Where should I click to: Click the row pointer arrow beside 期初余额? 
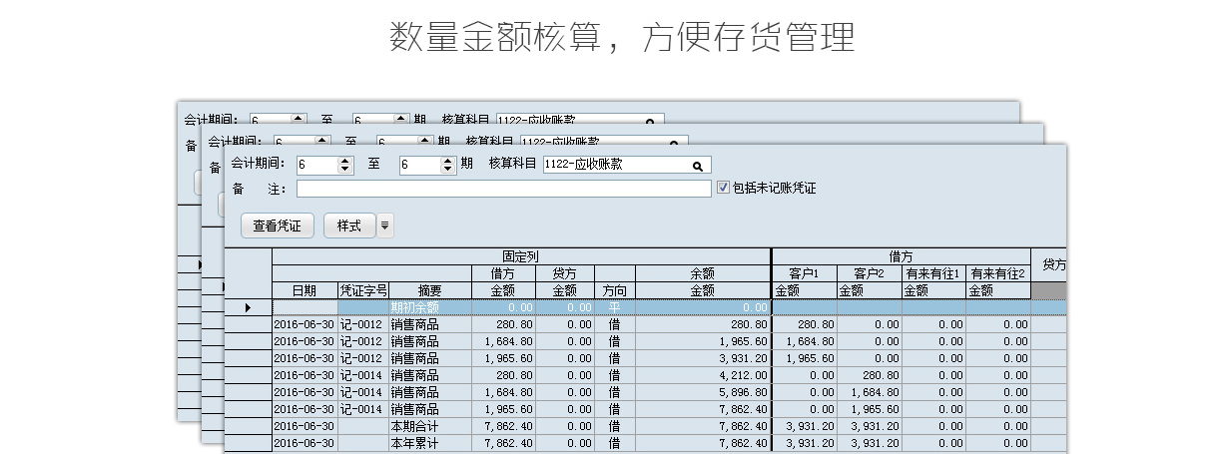coord(248,307)
